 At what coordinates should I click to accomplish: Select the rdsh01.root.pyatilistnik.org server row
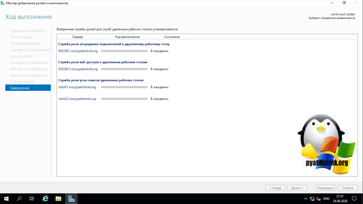[77, 87]
